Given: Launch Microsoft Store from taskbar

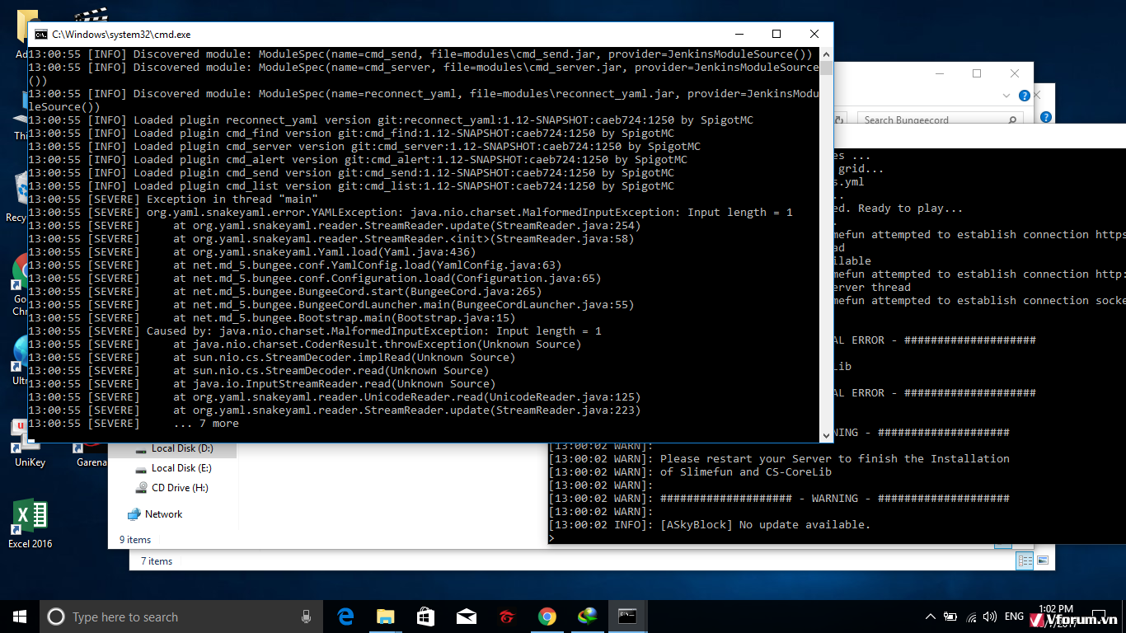Looking at the screenshot, I should point(425,617).
